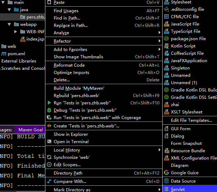Viewport: 217px width, 192px height.
Task: Collapse the java folder arrow
Action: [x=9, y=10]
